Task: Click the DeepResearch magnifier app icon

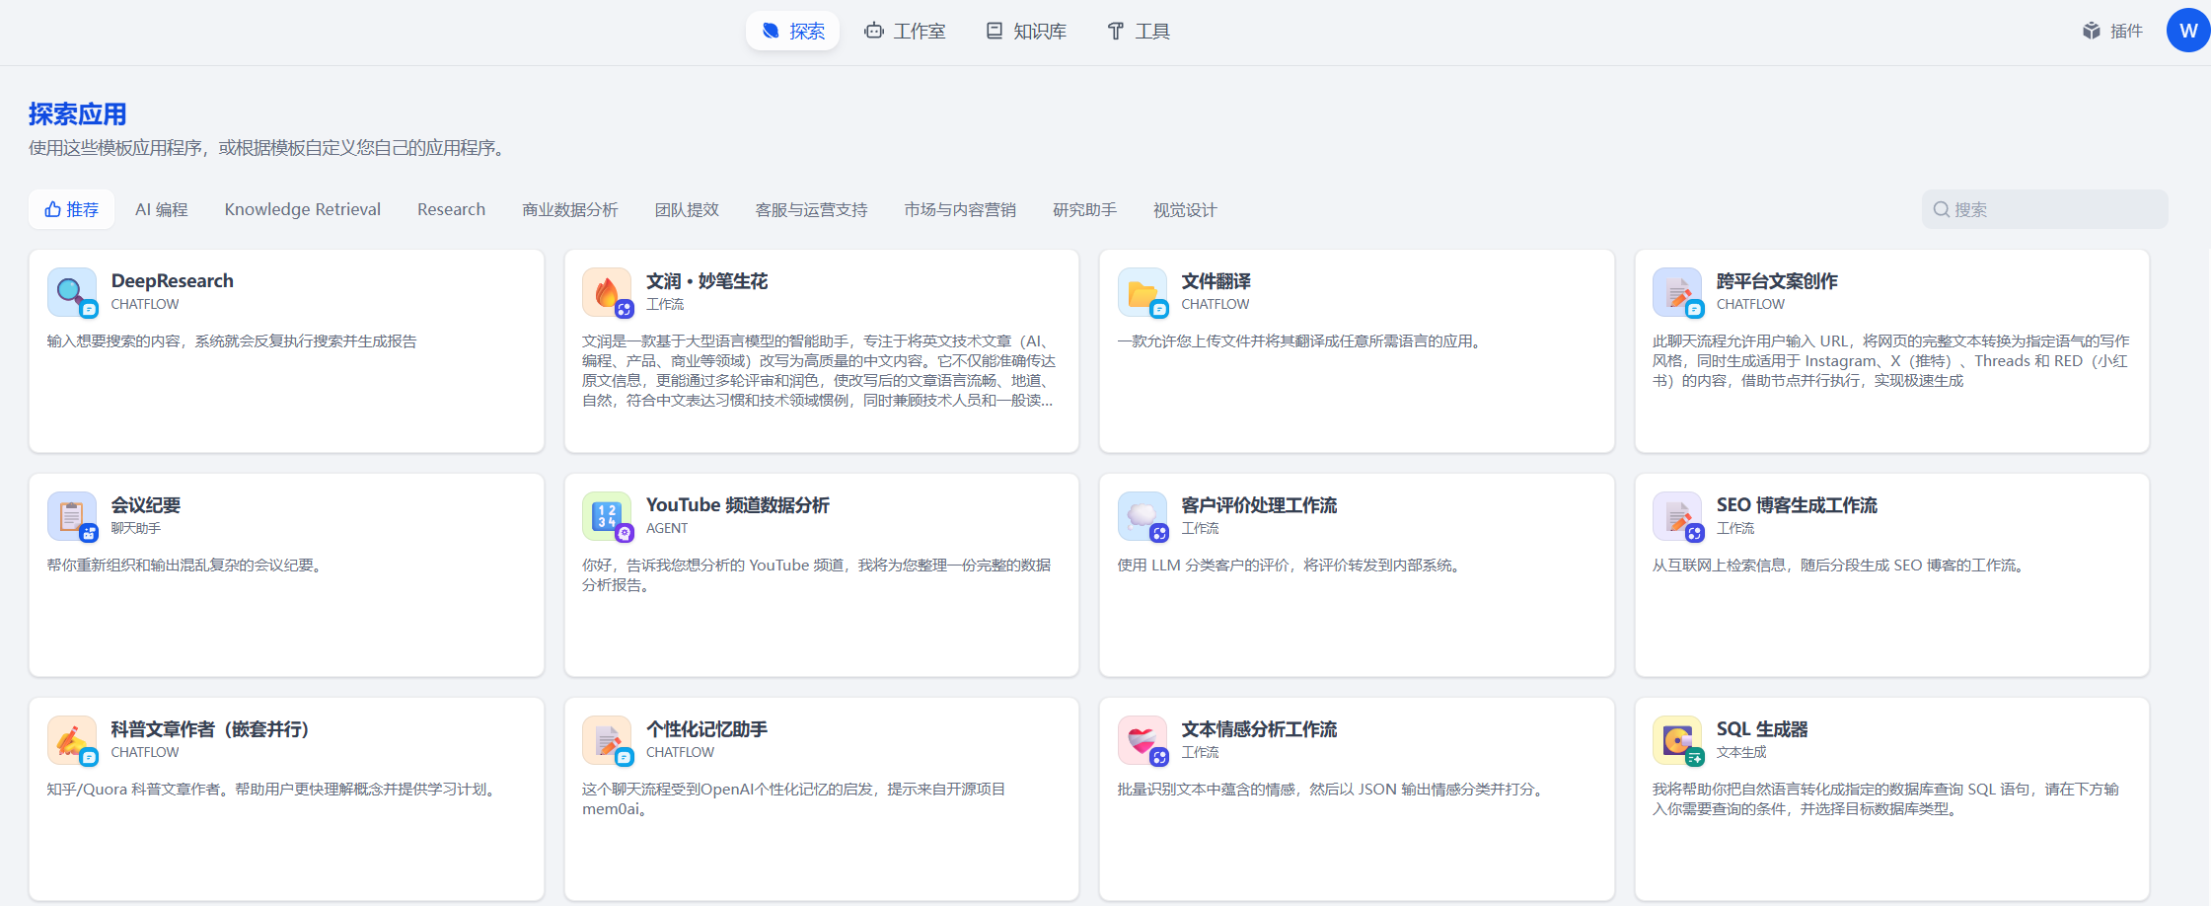Action: 71,292
